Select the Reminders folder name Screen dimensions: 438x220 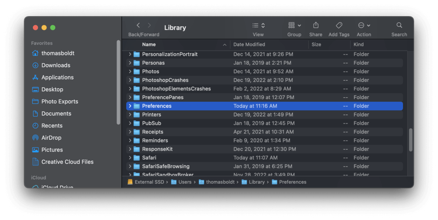tap(155, 141)
